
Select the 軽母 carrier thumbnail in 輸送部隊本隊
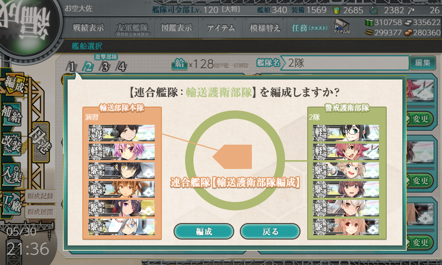point(122,133)
